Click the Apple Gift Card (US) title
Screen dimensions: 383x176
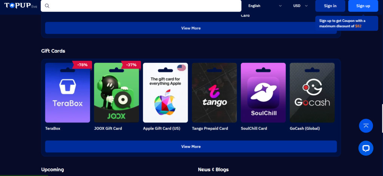162,129
